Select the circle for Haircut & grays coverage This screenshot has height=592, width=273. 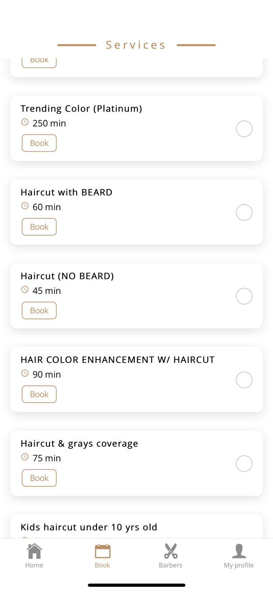(x=244, y=463)
